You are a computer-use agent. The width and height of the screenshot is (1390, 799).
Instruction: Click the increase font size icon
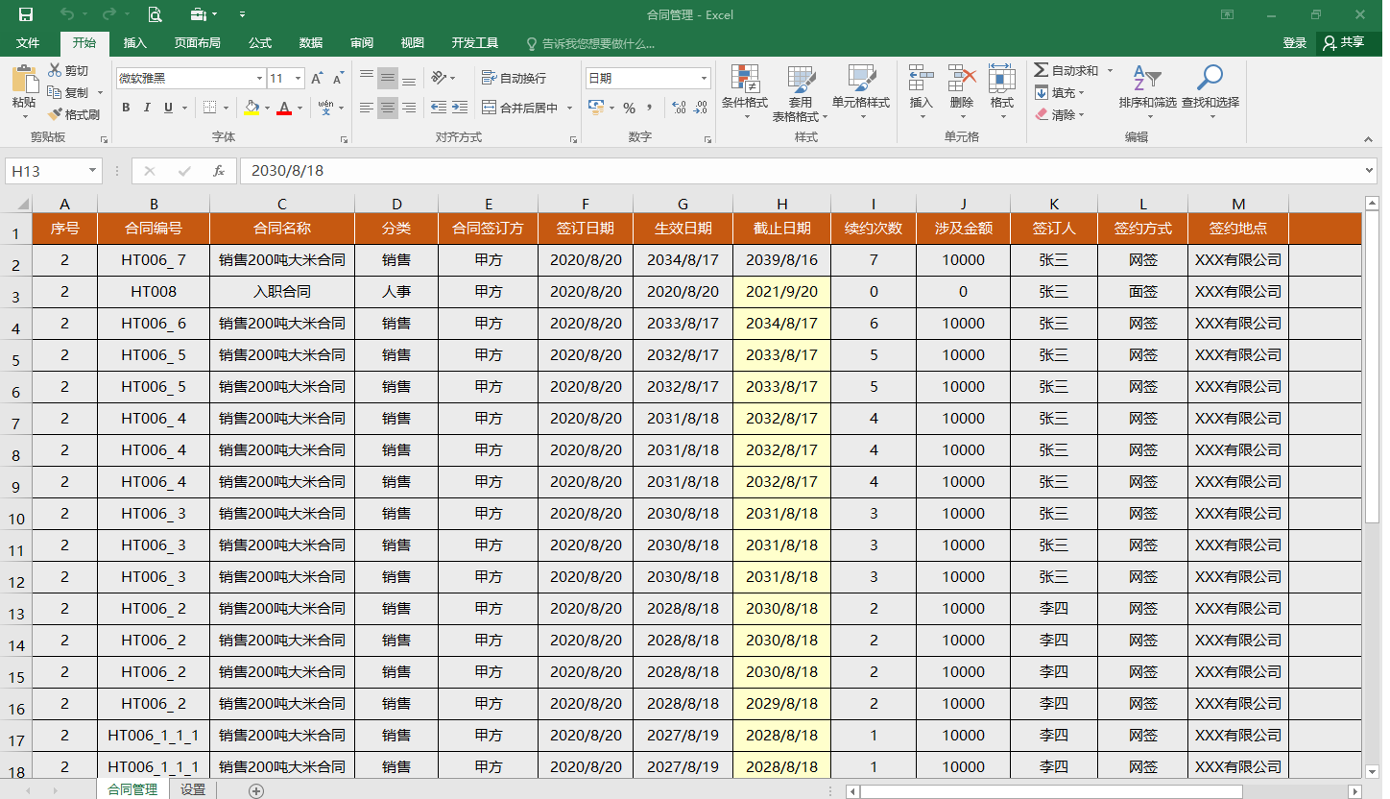point(317,79)
